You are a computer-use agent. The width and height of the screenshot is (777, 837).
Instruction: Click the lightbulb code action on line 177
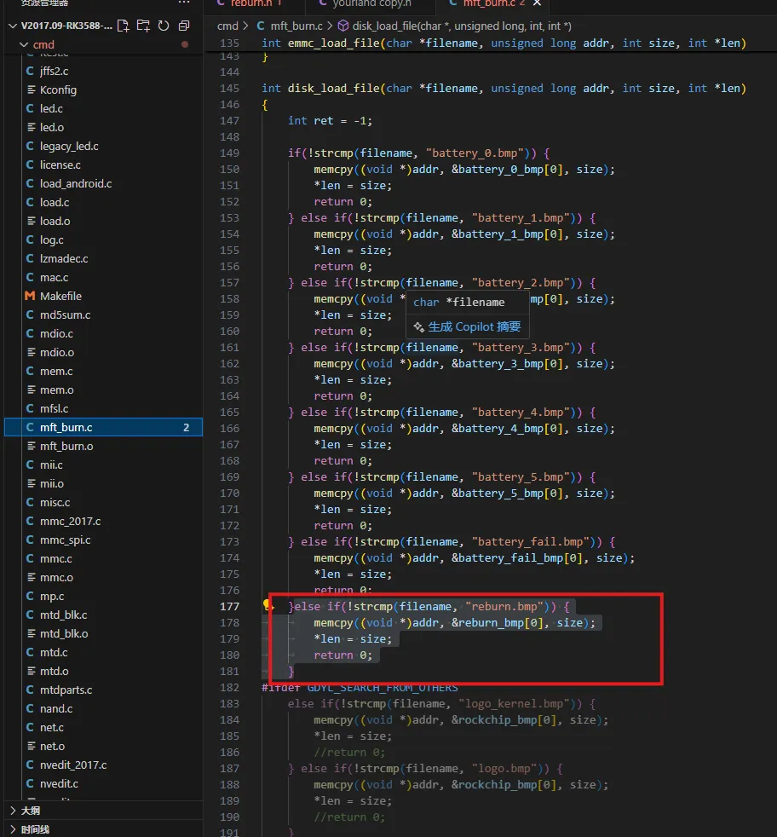tap(268, 605)
